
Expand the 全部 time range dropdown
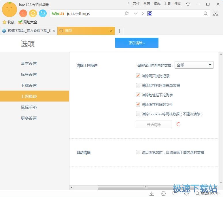(x=194, y=65)
